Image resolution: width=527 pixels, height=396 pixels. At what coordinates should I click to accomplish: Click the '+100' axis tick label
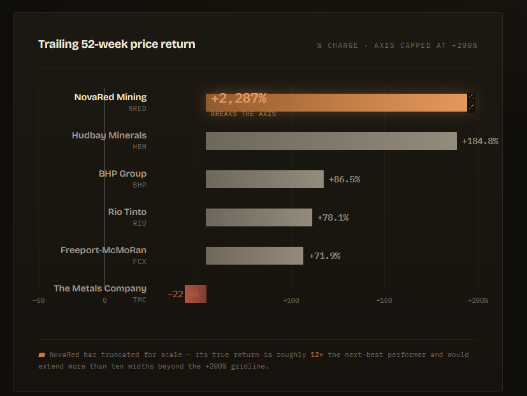click(291, 301)
